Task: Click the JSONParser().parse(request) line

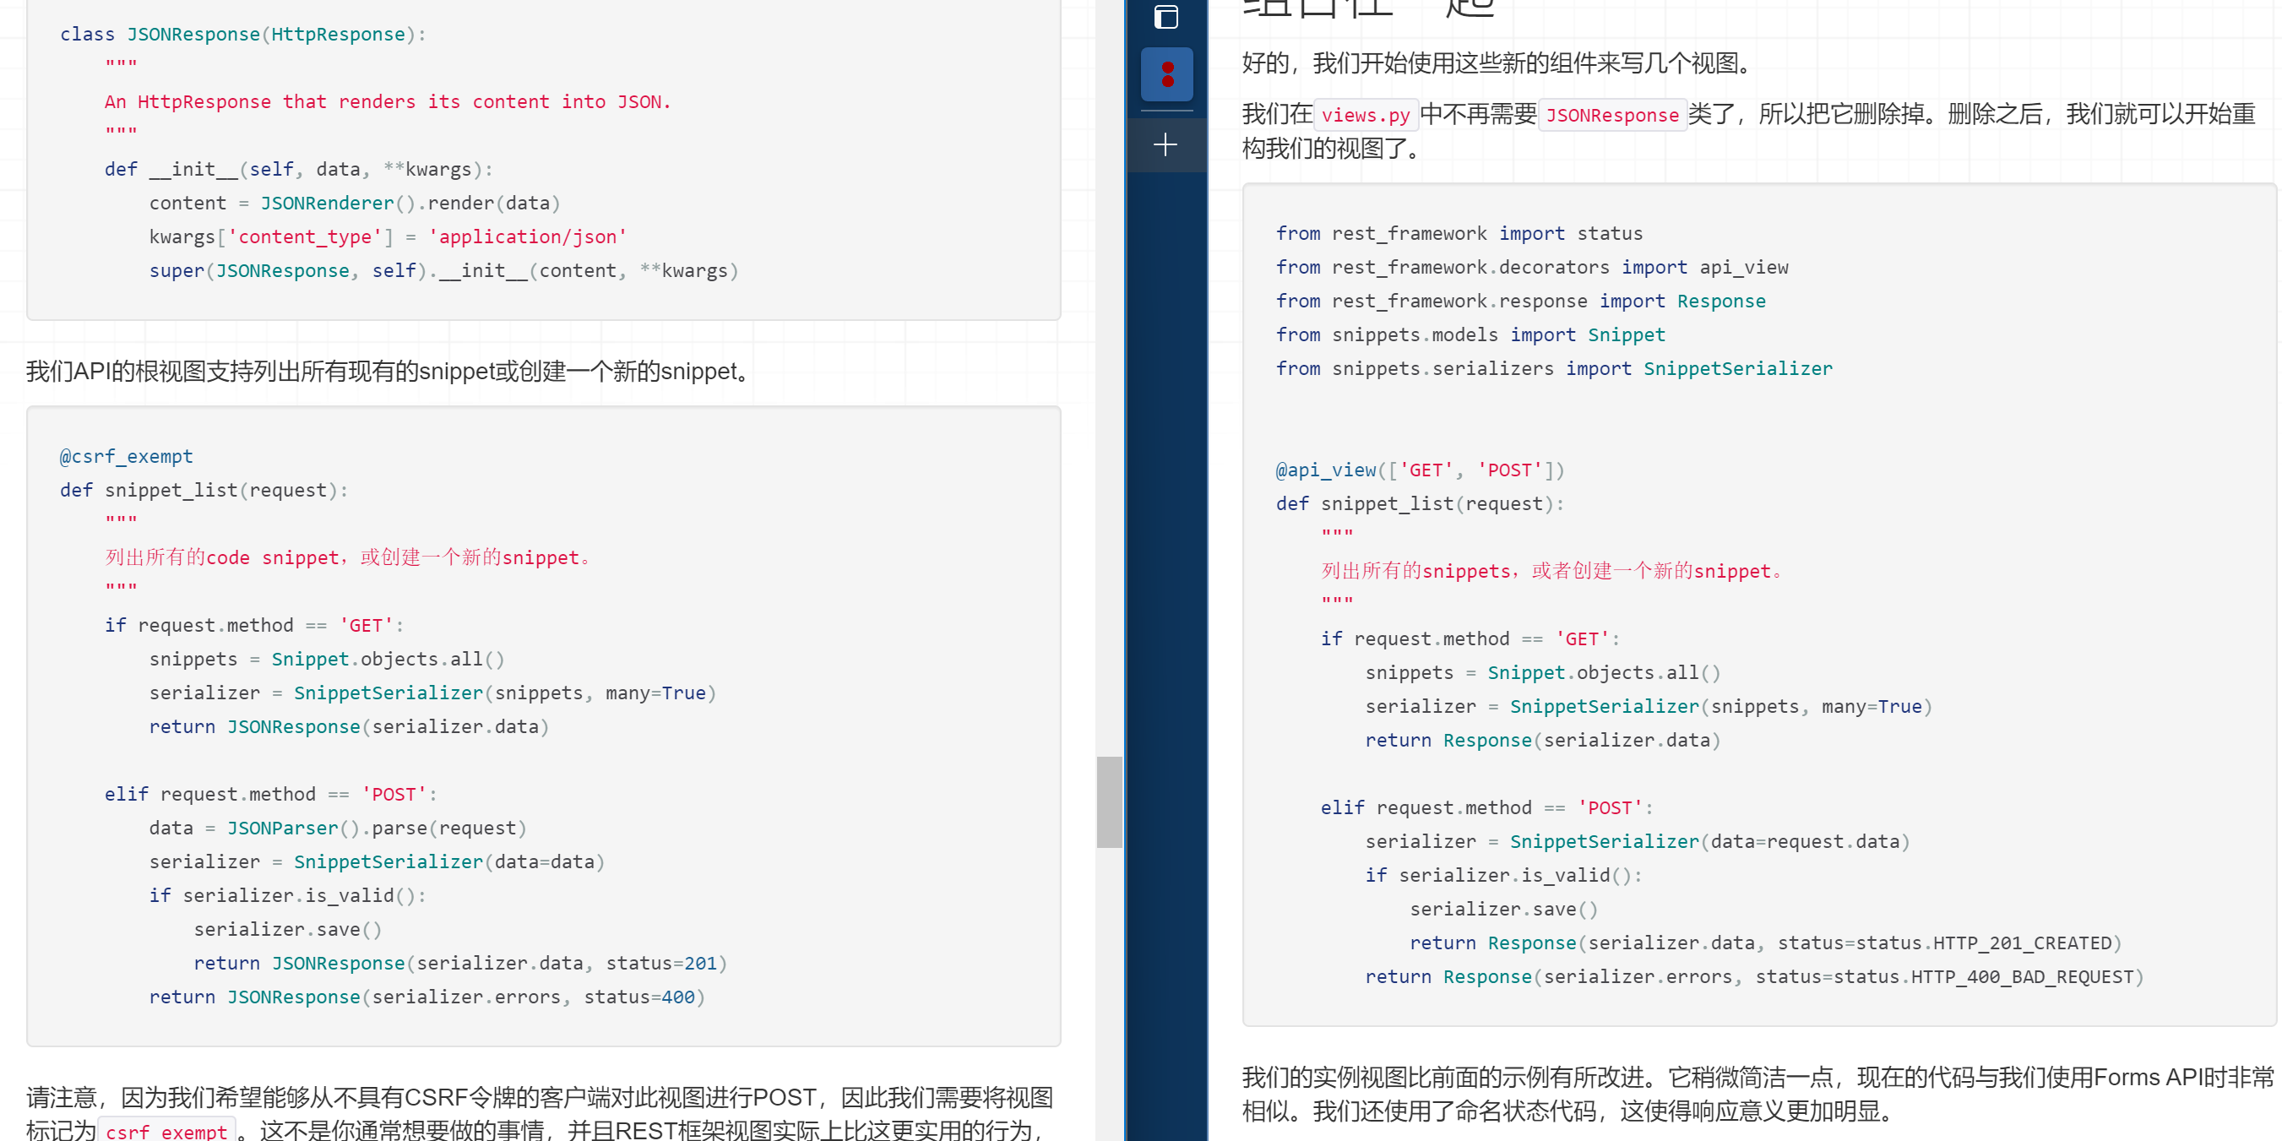Action: click(x=338, y=829)
